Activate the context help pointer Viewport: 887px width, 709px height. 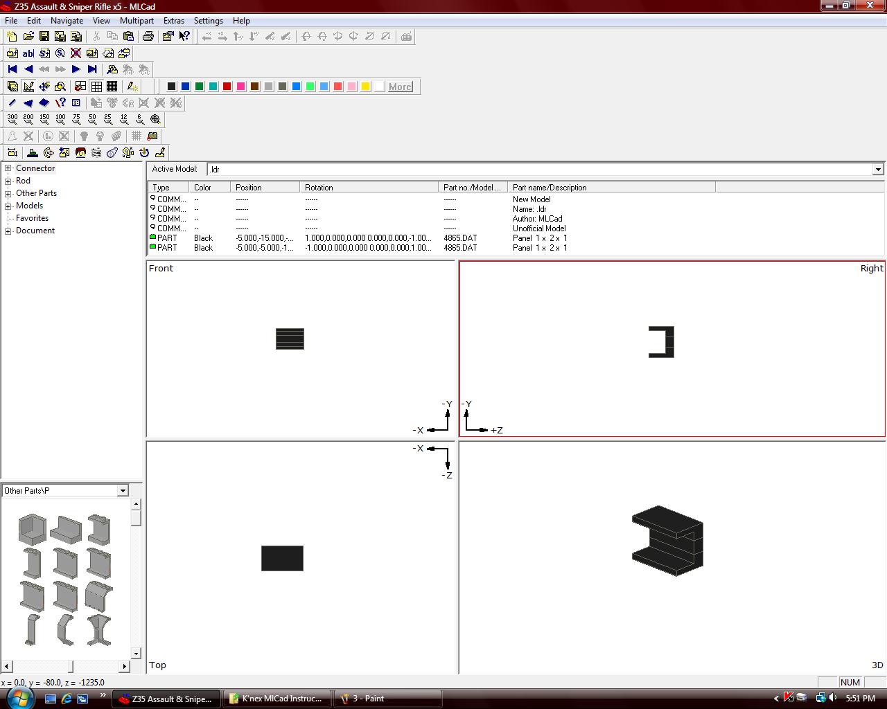pyautogui.click(x=184, y=37)
